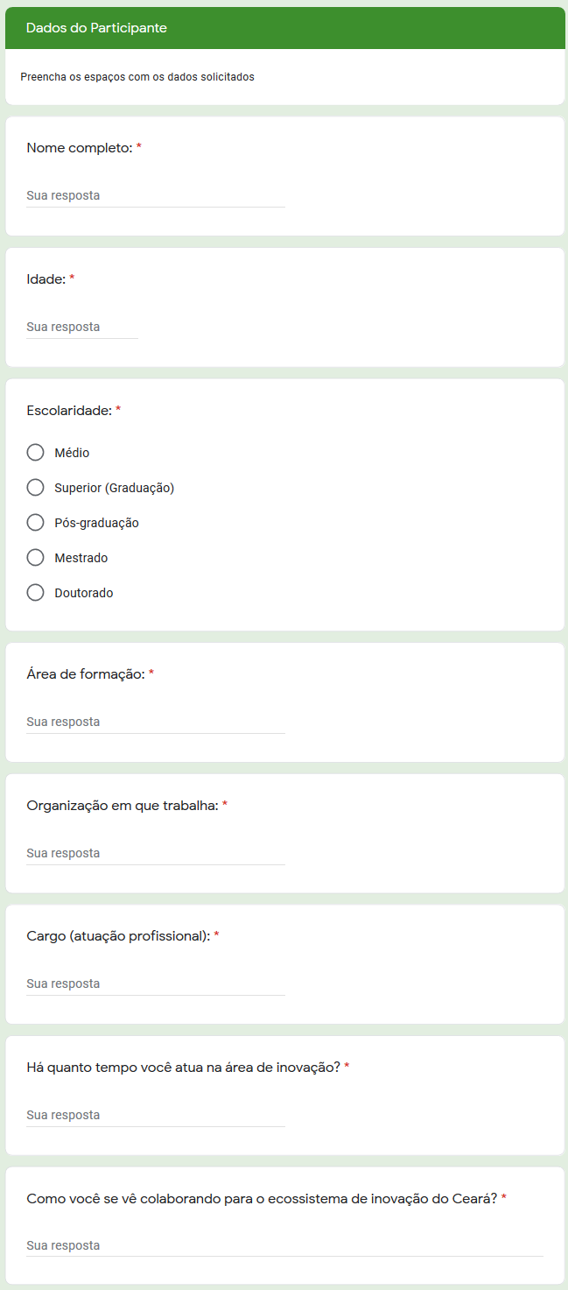The height and width of the screenshot is (1290, 568).
Task: Click the Mestrado option label text
Action: (81, 558)
